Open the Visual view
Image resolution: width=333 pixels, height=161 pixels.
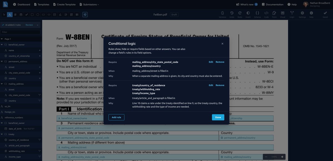pyautogui.click(x=282, y=14)
